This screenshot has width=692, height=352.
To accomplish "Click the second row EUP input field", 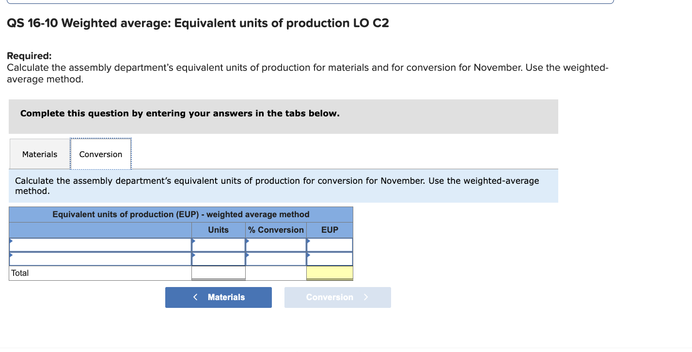I will coord(331,258).
